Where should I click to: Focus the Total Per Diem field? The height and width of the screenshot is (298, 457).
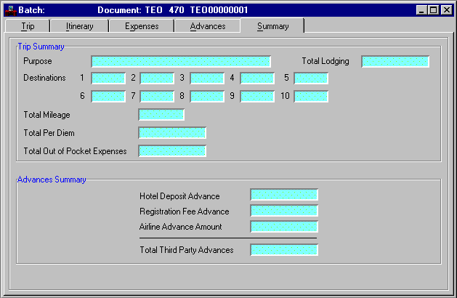click(x=172, y=133)
